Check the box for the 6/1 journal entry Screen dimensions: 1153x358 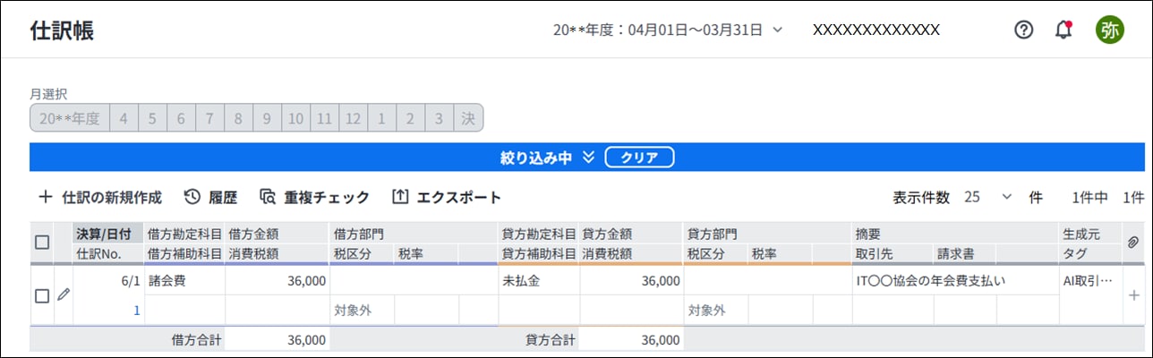coord(41,296)
